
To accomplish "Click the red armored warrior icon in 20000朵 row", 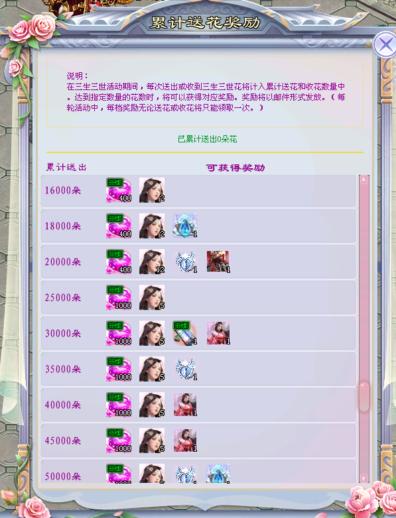I will coord(218,262).
